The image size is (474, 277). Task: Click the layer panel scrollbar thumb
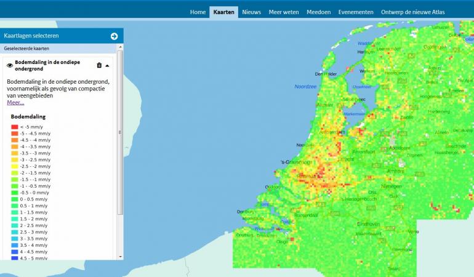point(120,132)
